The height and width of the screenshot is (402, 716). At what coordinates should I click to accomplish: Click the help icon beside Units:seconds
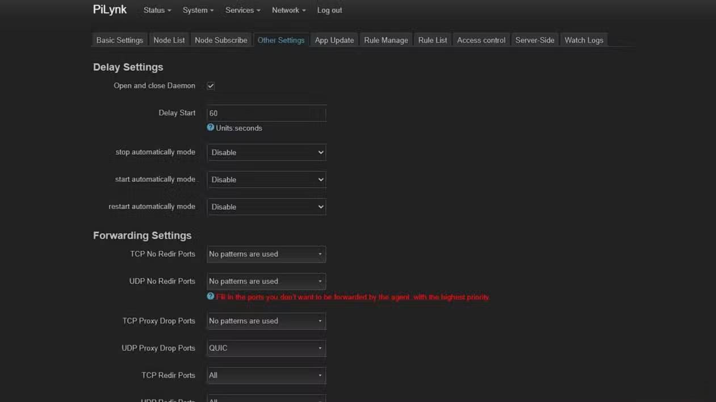[x=210, y=128]
